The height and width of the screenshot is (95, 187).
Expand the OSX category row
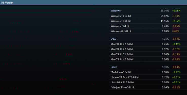pyautogui.click(x=148, y=39)
